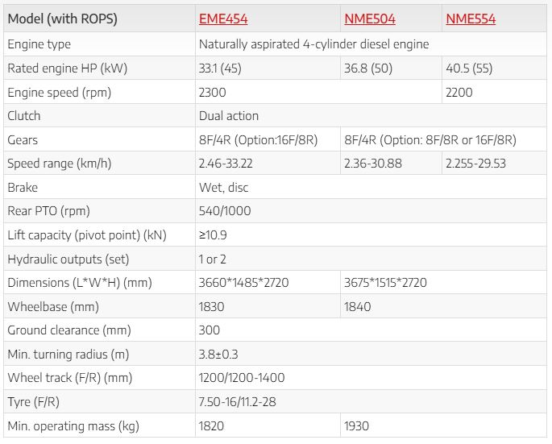Open the NME504 model link
Image resolution: width=552 pixels, height=444 pixels.
point(370,19)
